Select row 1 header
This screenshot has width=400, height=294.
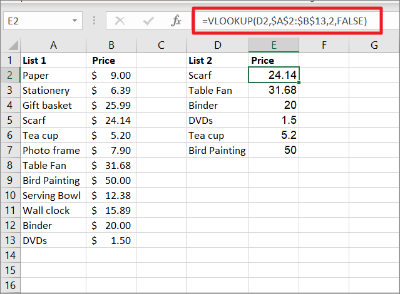pos(10,60)
